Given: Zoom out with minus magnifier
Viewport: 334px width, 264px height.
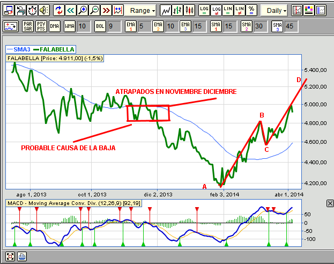Looking at the screenshot, I should coord(94,10).
